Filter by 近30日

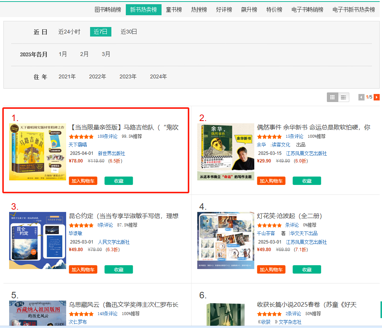point(128,32)
